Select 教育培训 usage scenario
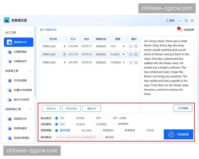The image size is (199, 159). 100,131
